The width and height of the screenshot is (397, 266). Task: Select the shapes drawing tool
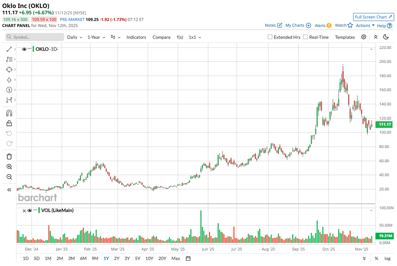9,70
